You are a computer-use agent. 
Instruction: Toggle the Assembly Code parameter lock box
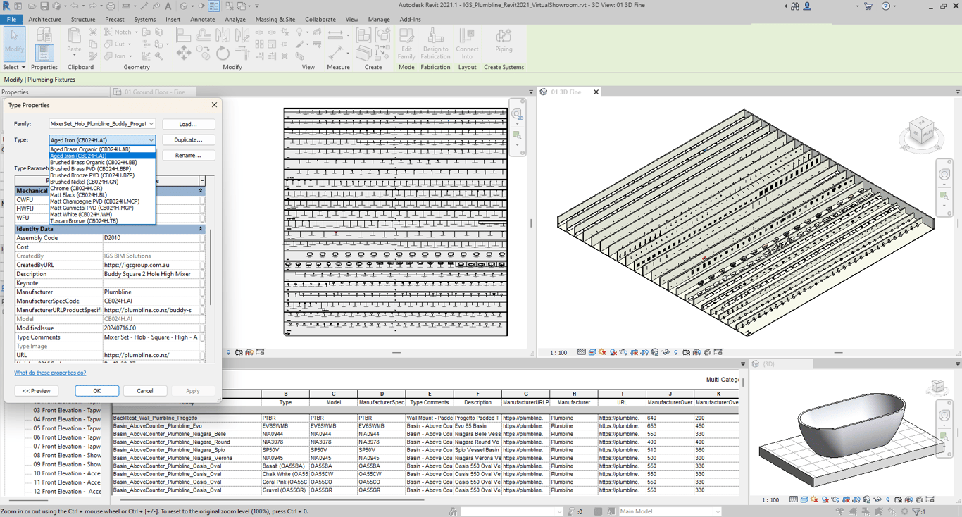(202, 238)
